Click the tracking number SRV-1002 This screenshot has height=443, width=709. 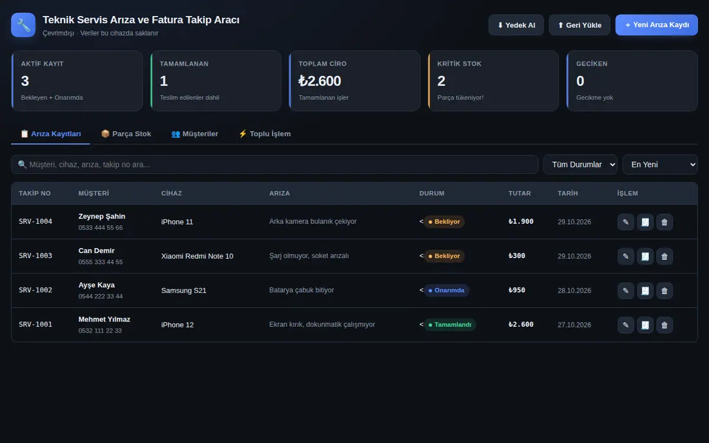(x=35, y=291)
